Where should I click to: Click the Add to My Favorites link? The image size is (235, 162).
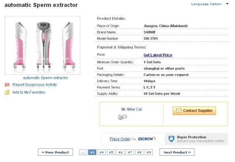pos(29,92)
